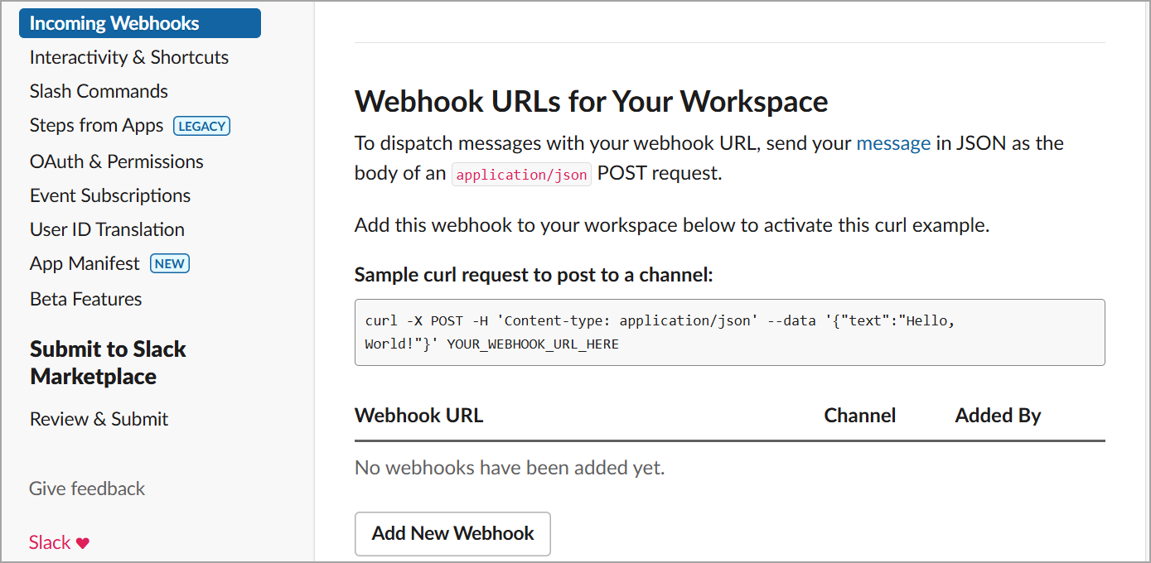Click the Give feedback link
Viewport: 1151px width, 563px height.
coord(87,488)
